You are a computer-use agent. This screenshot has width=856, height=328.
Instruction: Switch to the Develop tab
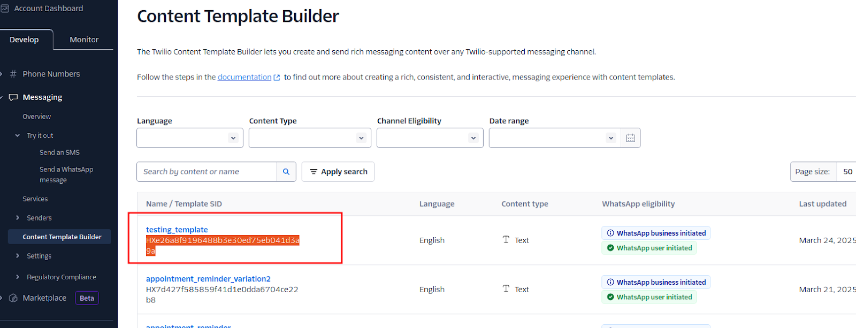point(24,40)
